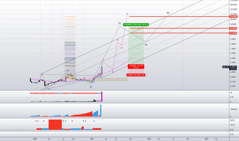239x141 pixels.
Task: Click the 2020 label on time axis
Action: pyautogui.click(x=35, y=139)
